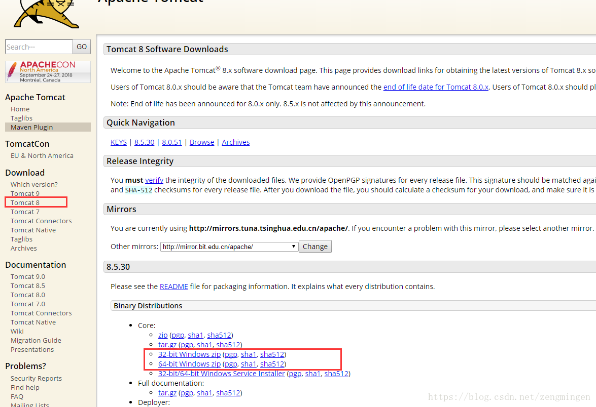Viewport: 596px width, 407px height.
Task: Jump to 8.0.51 in Quick Navigation
Action: [172, 142]
